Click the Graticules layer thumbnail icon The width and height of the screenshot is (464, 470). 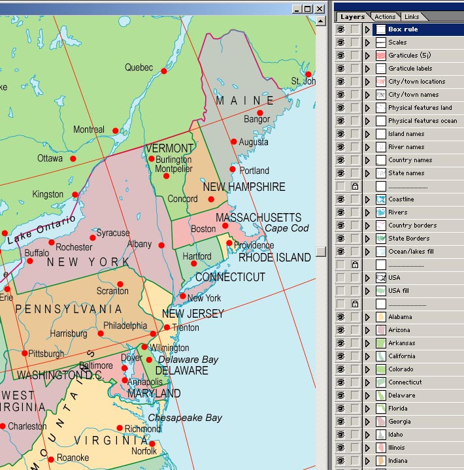click(381, 56)
